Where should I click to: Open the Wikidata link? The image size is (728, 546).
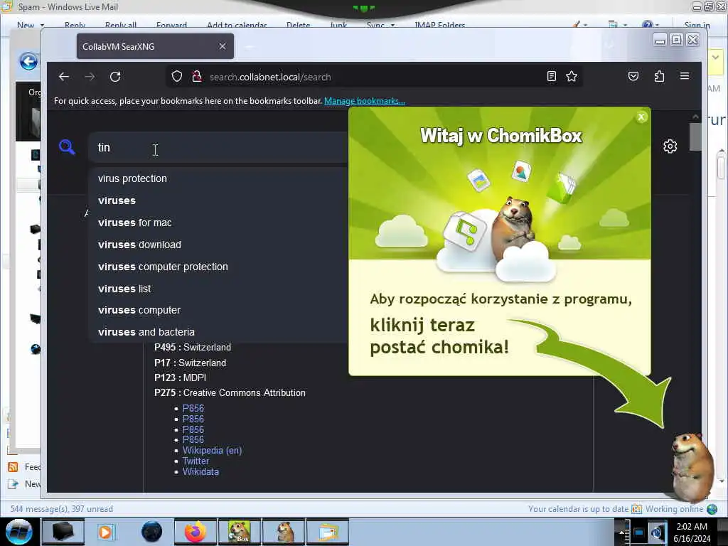pos(200,472)
